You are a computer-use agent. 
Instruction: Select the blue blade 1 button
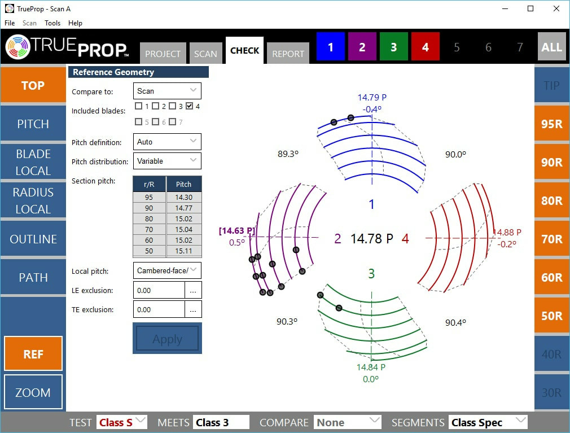pyautogui.click(x=331, y=47)
